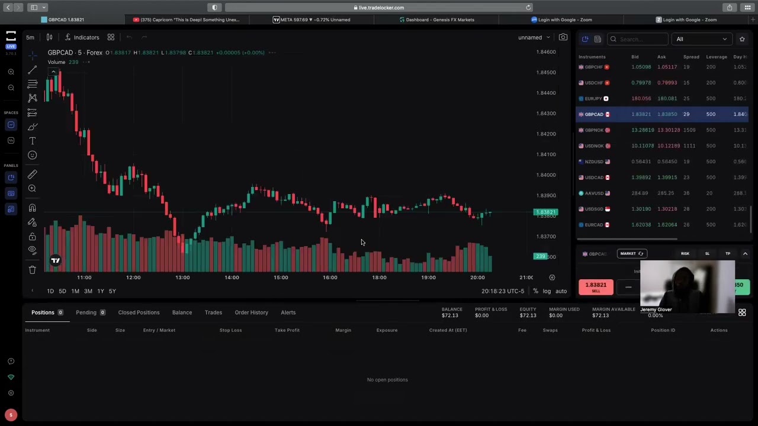Select the EURJPY row in watchlist
The image size is (758, 426).
[662, 99]
